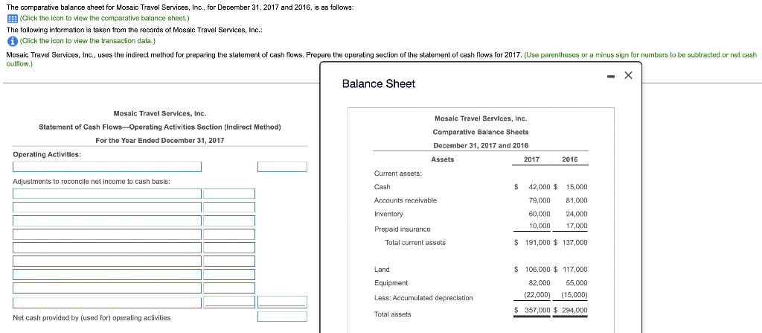Click the Cash 2017 value 42,000
Screen dimensions: 762x333
point(540,187)
